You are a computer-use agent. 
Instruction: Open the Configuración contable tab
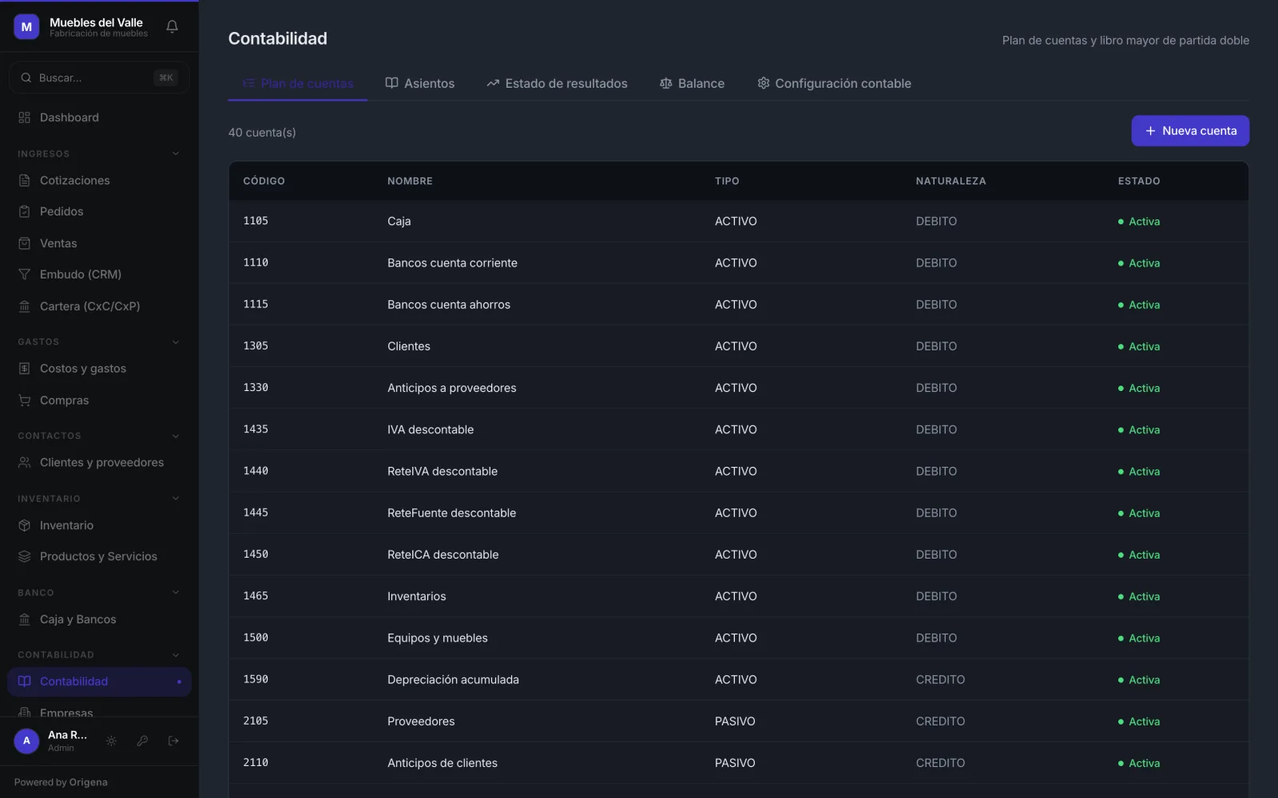[x=834, y=83]
